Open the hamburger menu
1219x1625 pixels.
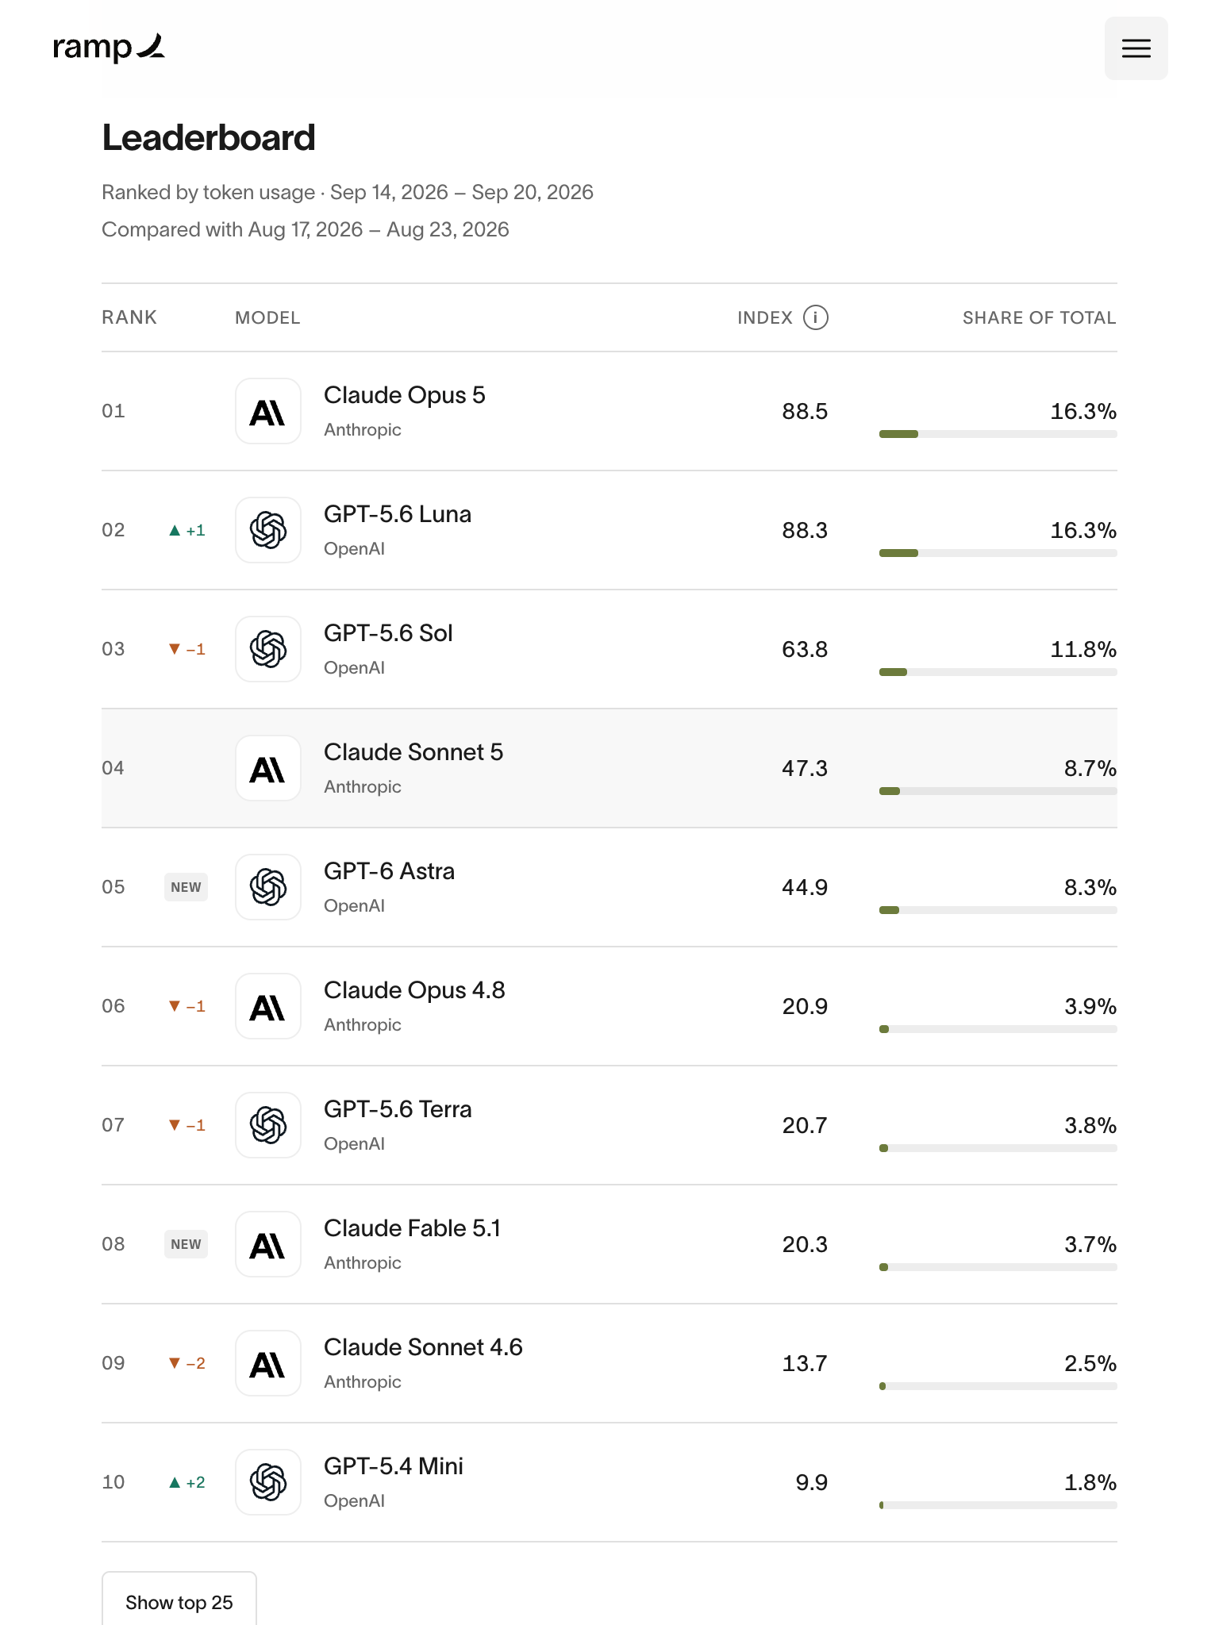click(1136, 48)
